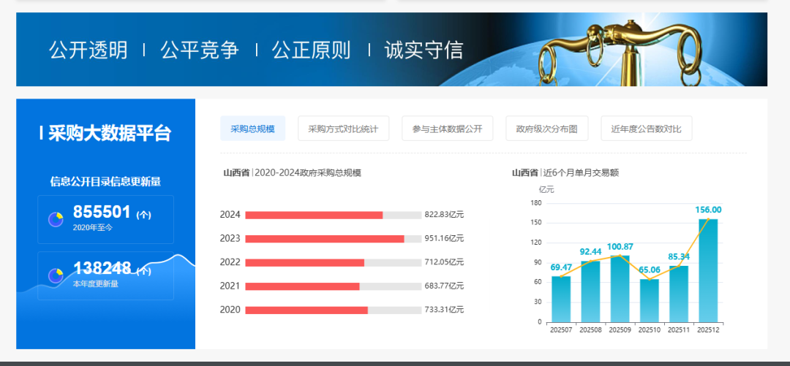790x366 pixels.
Task: Select the 202507 column valued 69.47
Action: (561, 299)
